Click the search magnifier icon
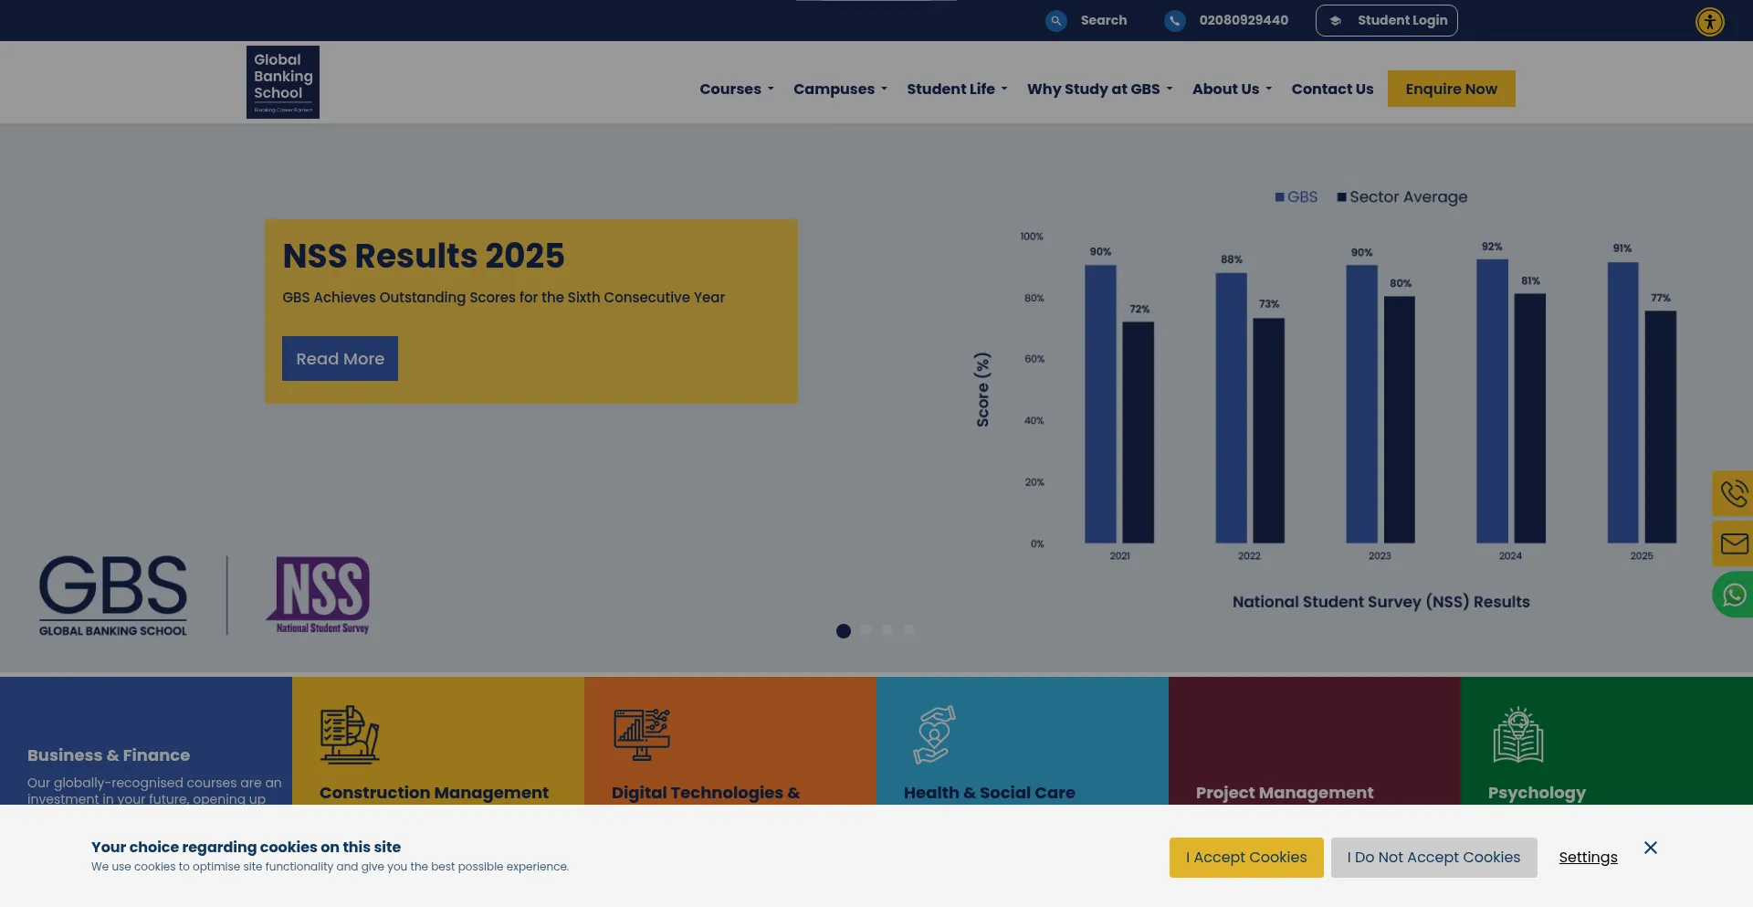The width and height of the screenshot is (1753, 907). point(1056,20)
